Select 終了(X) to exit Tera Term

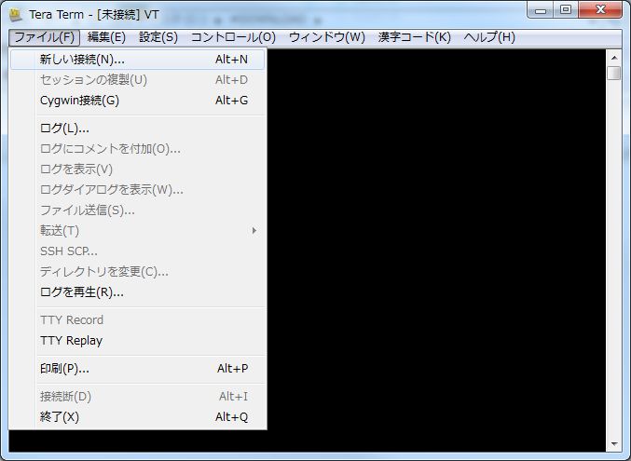pos(60,416)
